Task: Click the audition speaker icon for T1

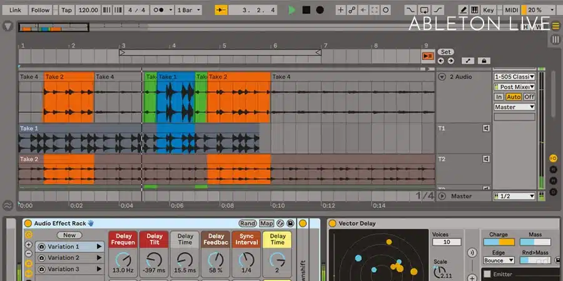Action: tap(485, 129)
